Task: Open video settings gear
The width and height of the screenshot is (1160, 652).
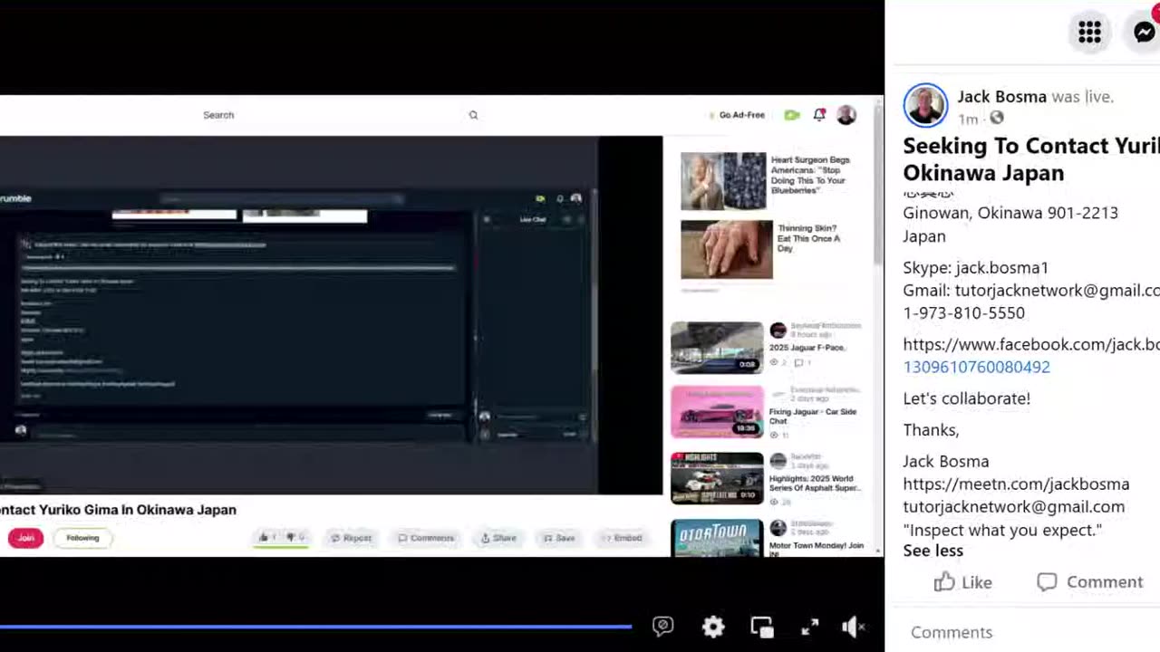Action: click(x=713, y=627)
